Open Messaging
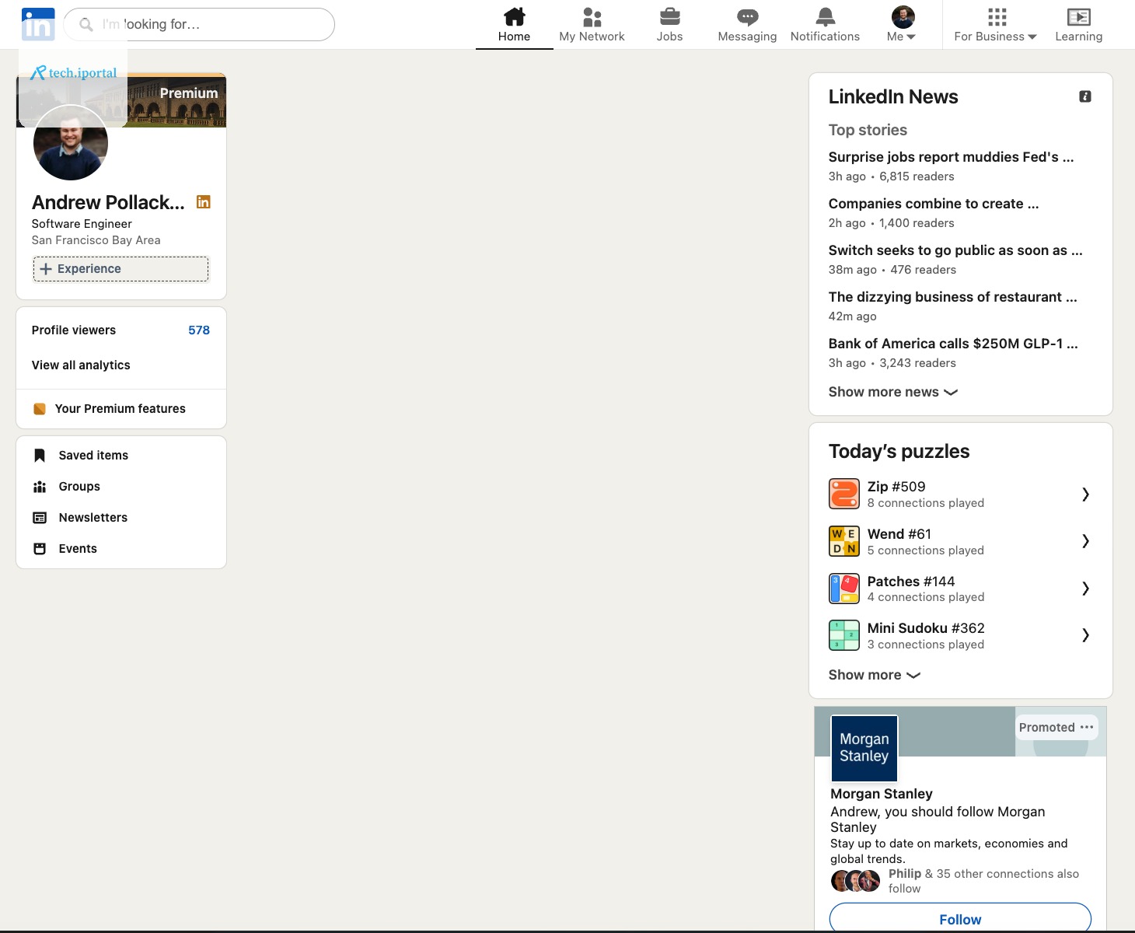Viewport: 1135px width, 933px height. (x=747, y=25)
